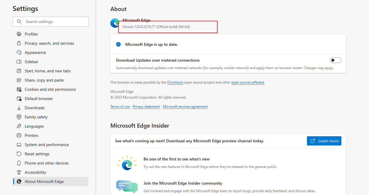Image resolution: width=369 pixels, height=195 pixels.
Task: Select the Sidebar settings item
Action: point(51,62)
